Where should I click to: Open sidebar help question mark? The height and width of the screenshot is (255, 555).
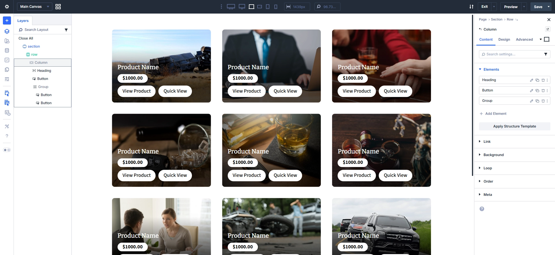tap(7, 136)
